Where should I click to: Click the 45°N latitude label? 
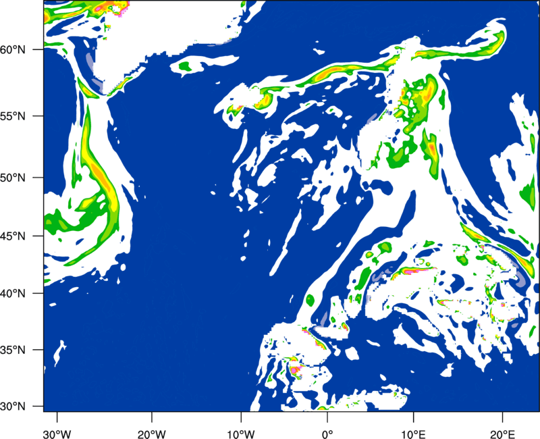tap(13, 236)
